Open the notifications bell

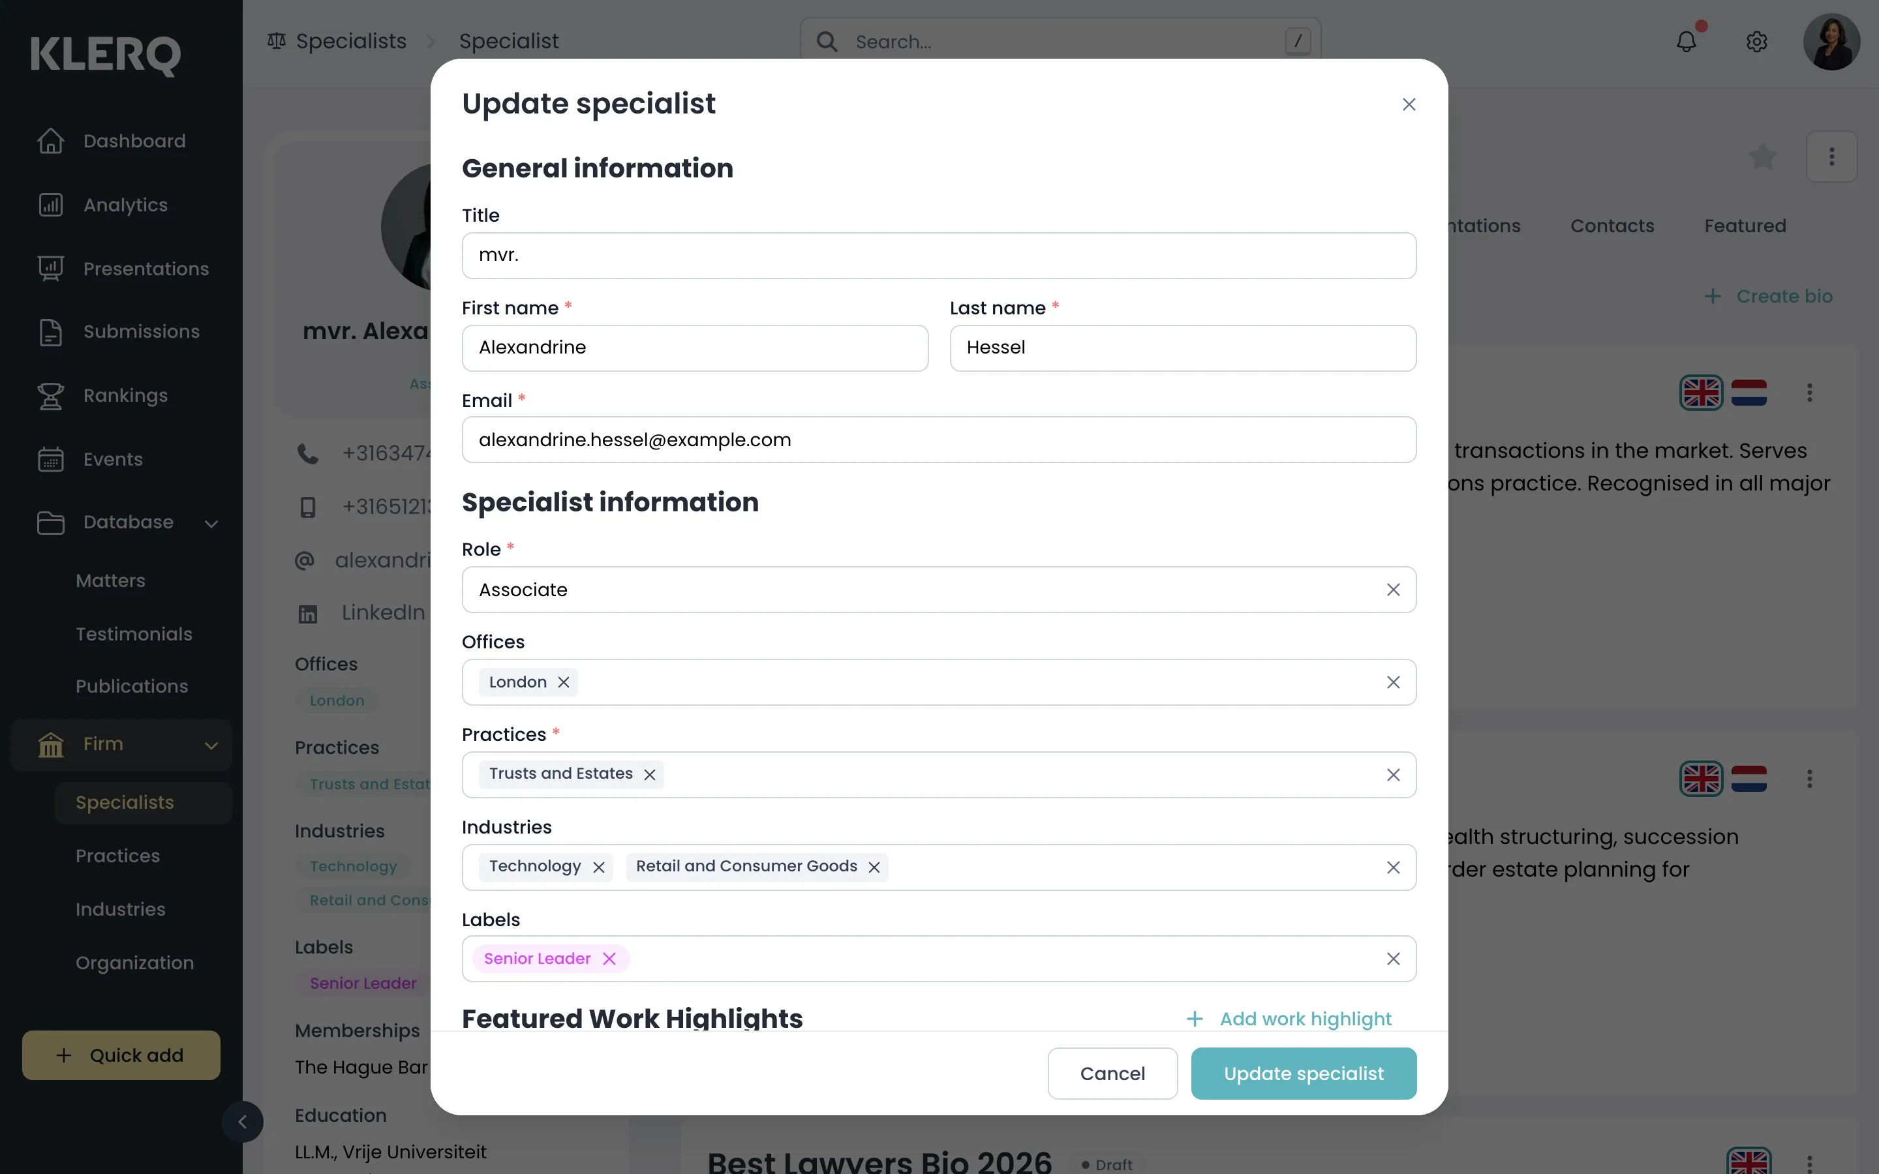coord(1686,41)
